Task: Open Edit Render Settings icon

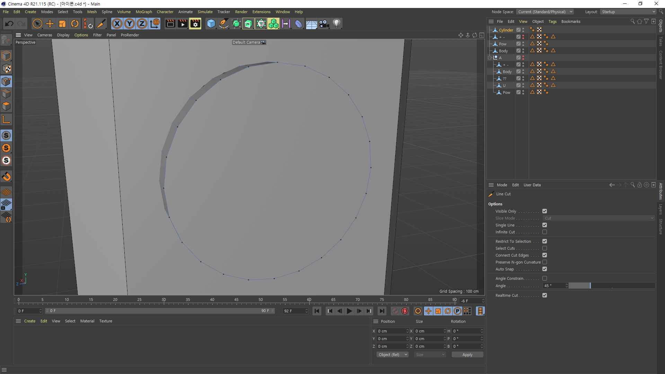Action: pyautogui.click(x=195, y=24)
